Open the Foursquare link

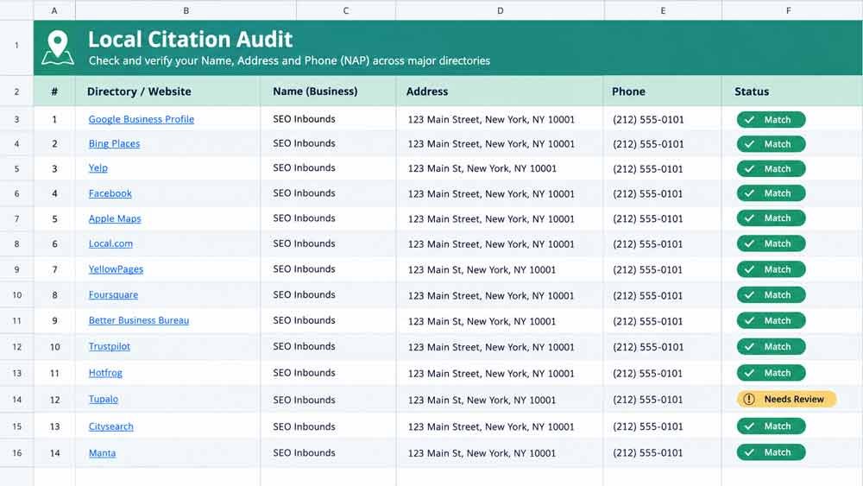point(113,294)
